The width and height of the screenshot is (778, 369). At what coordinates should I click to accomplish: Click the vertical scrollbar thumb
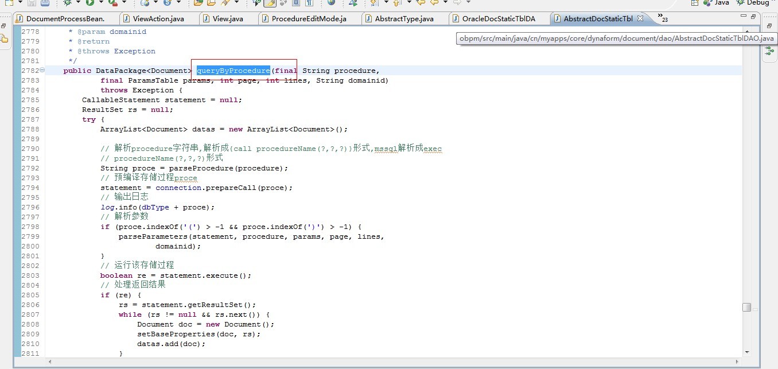point(746,307)
